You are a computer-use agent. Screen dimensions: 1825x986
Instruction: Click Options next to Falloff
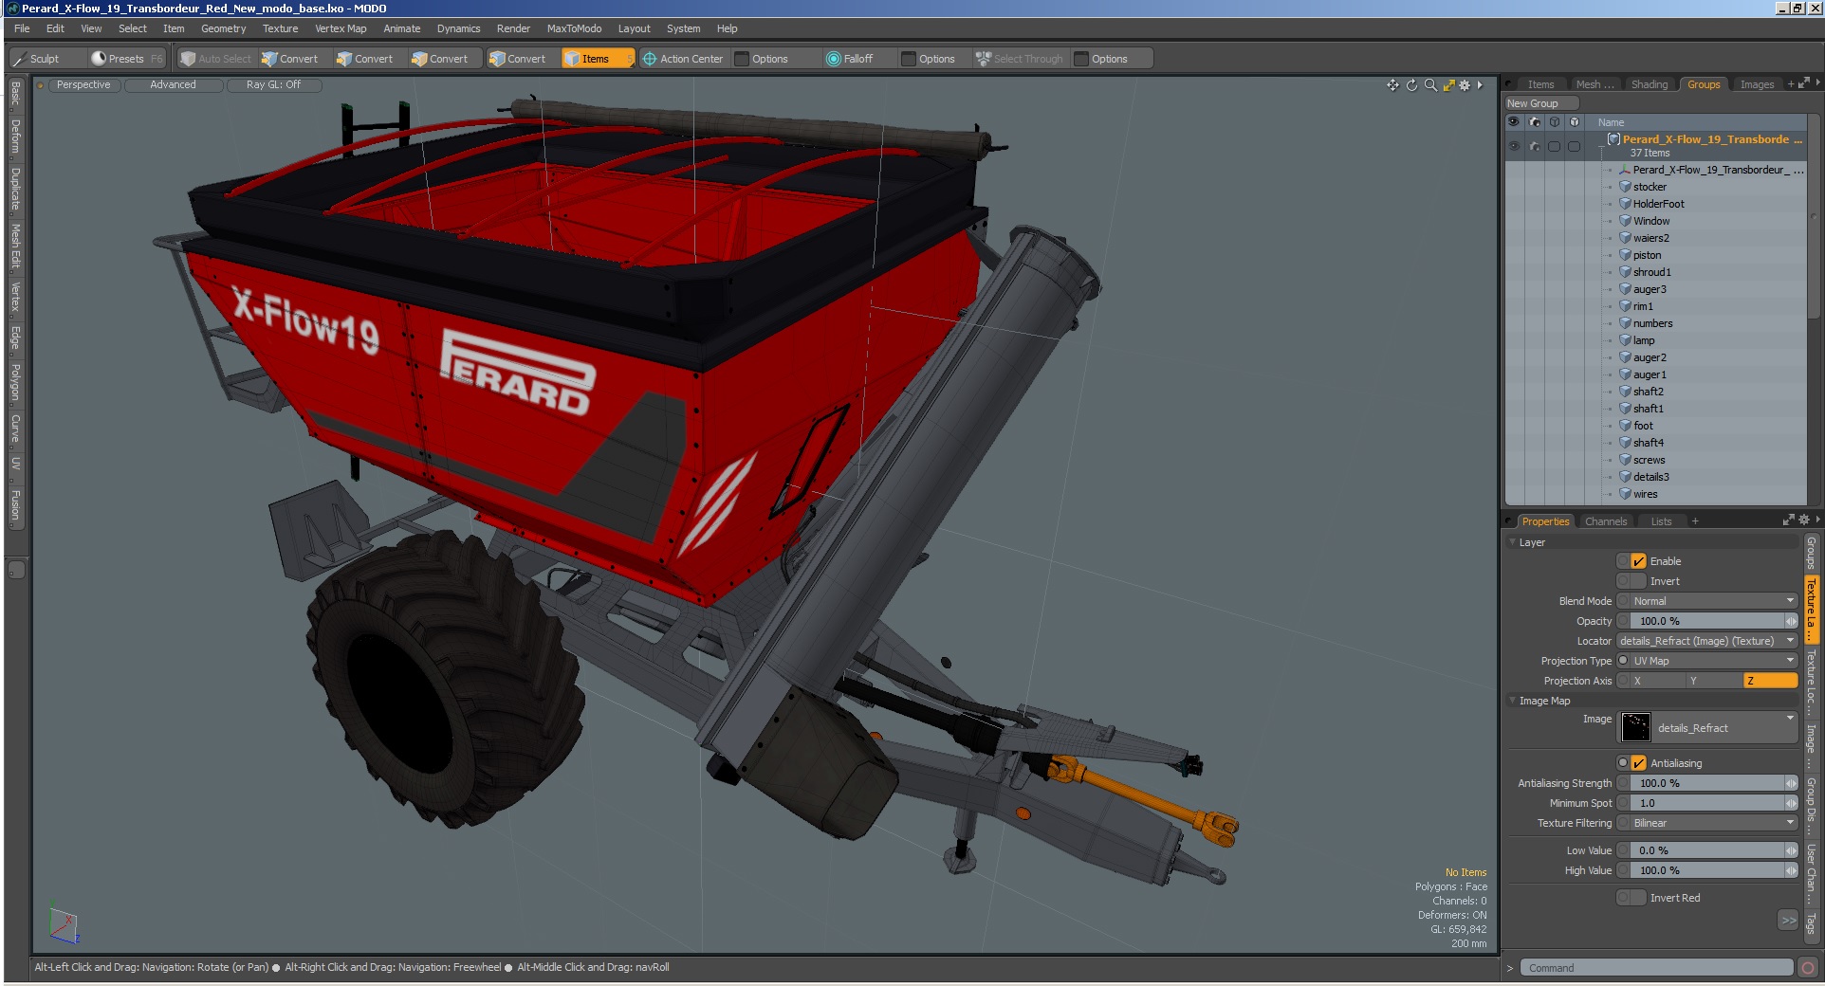(x=936, y=59)
